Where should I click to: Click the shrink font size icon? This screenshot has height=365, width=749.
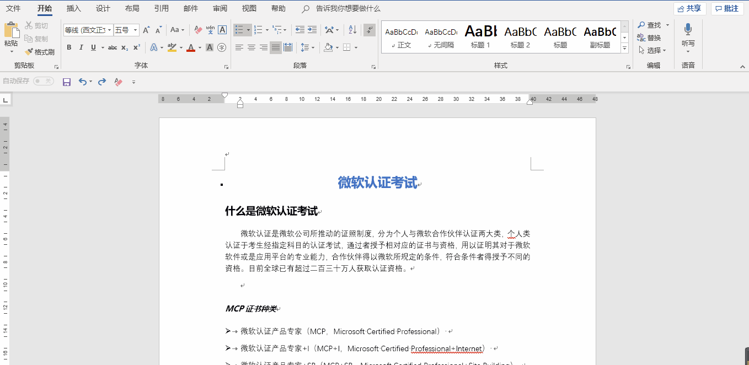coord(158,30)
